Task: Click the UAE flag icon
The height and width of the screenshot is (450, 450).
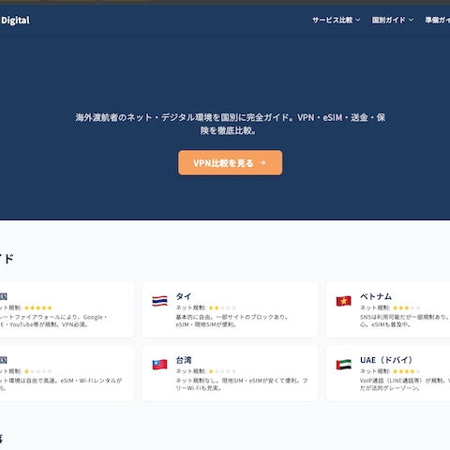Action: point(344,365)
